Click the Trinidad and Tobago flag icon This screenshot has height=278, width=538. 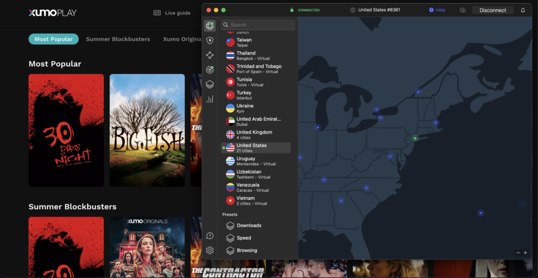point(230,69)
